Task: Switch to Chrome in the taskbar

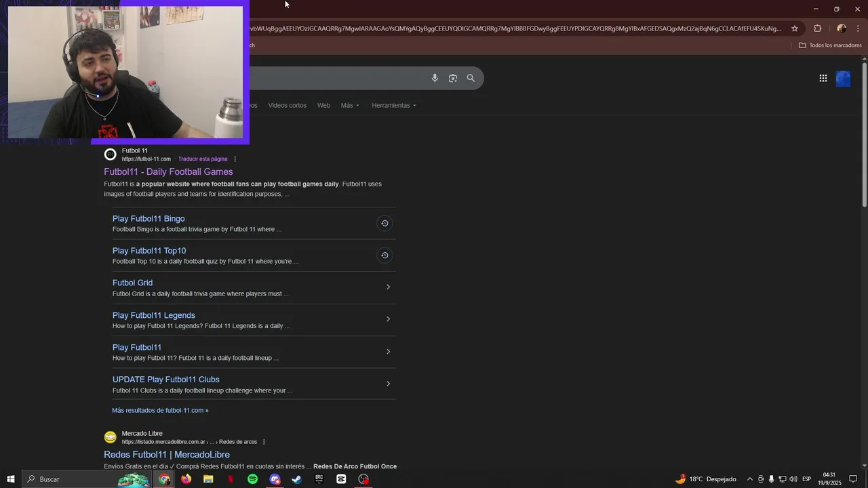Action: [x=164, y=479]
